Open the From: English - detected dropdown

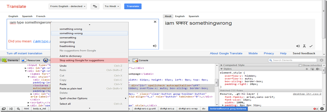point(68,6)
